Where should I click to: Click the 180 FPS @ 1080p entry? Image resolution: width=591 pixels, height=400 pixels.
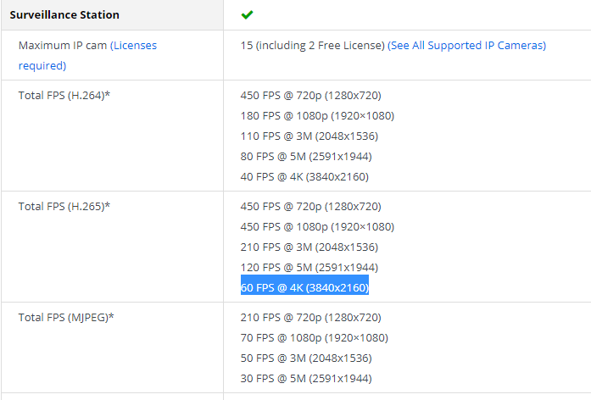317,115
